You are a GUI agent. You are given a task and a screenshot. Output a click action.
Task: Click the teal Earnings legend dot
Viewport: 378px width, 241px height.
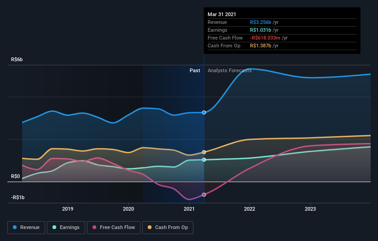coord(54,227)
